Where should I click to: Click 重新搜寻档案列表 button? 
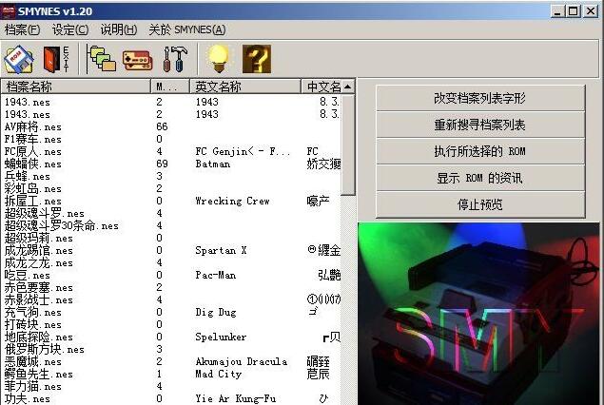[x=480, y=125]
